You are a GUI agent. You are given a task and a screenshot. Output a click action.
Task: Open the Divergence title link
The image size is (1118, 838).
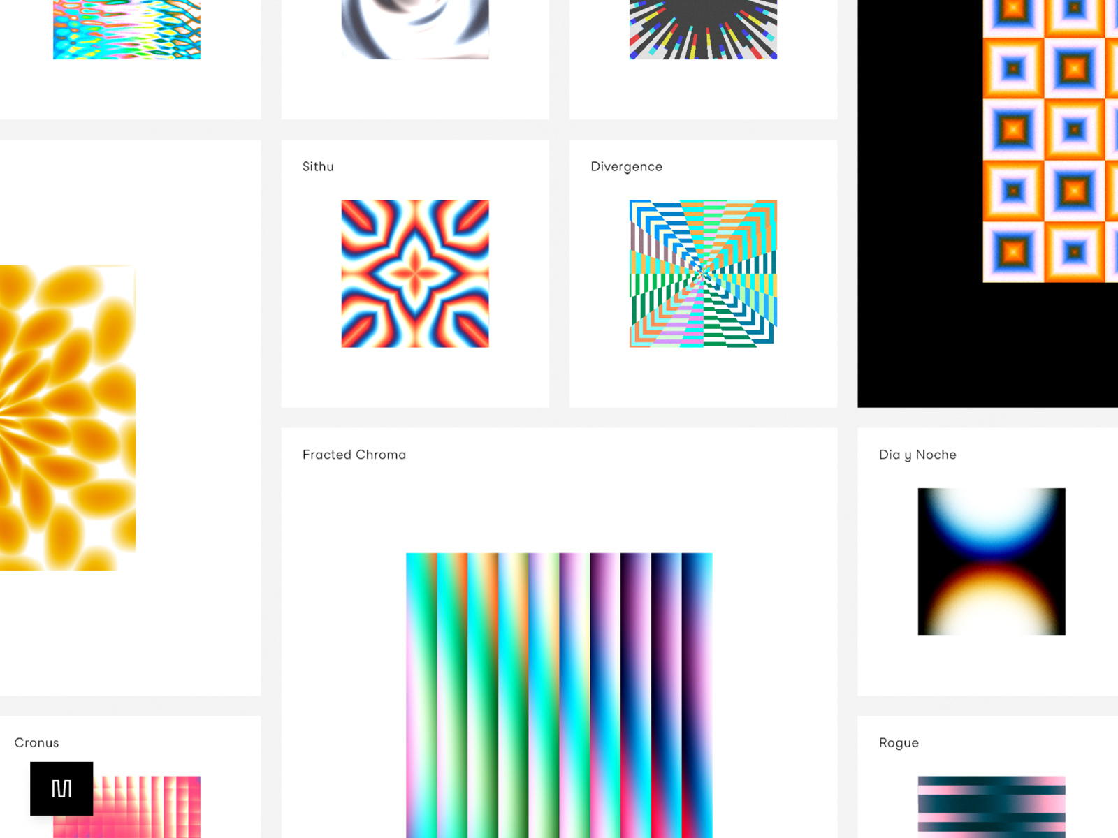tap(626, 167)
